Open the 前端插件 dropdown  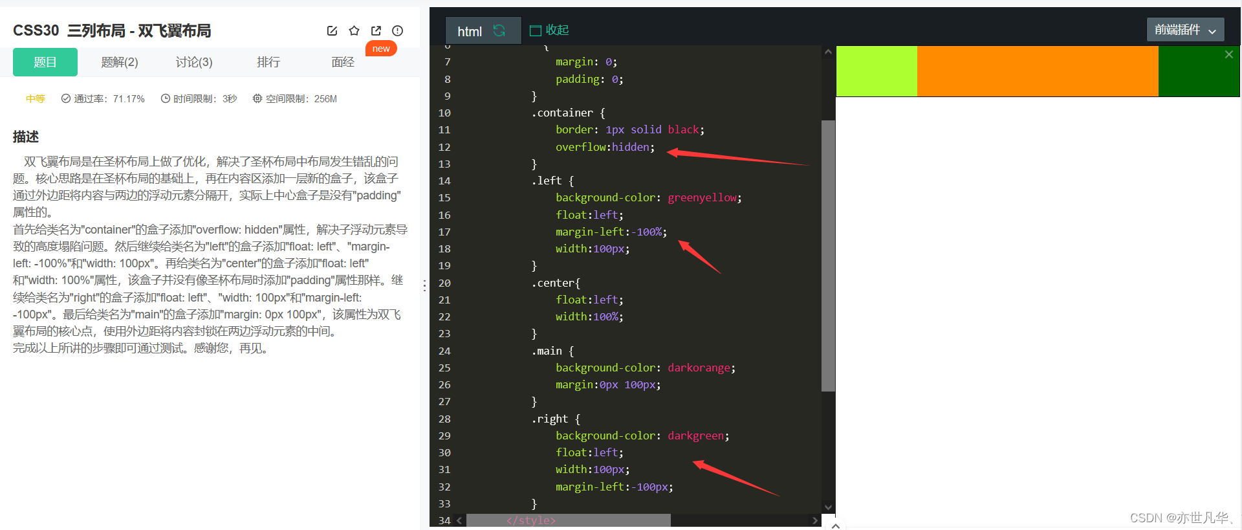1185,30
